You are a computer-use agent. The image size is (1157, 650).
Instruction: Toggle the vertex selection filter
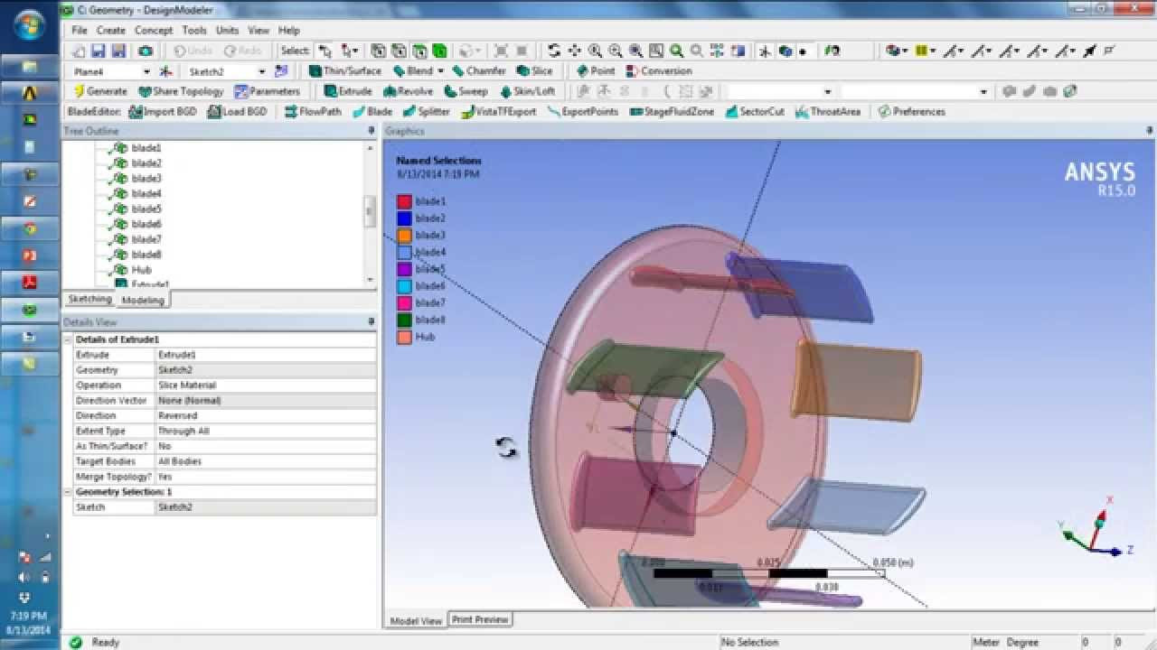378,51
